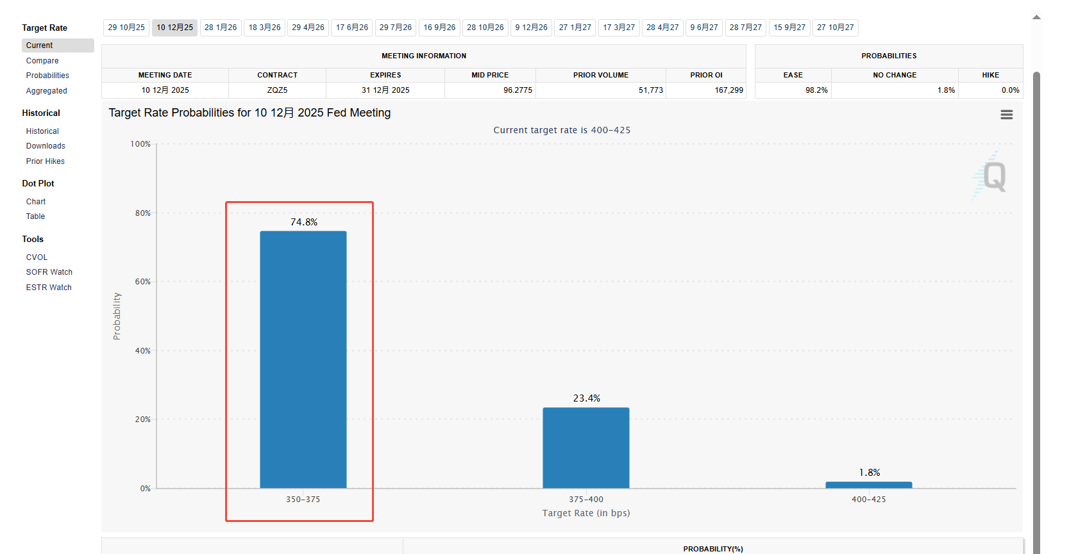Switch to the 28 1月26 meeting tab
The height and width of the screenshot is (554, 1078).
[x=221, y=28]
